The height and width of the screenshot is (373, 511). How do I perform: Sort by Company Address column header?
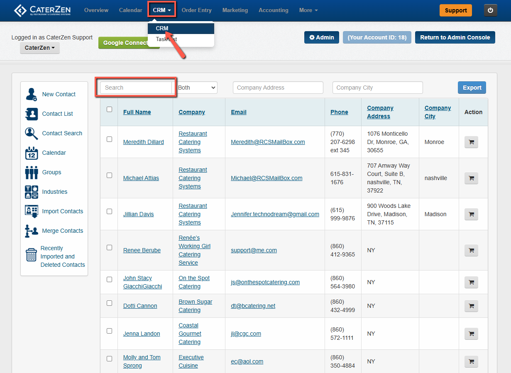pyautogui.click(x=380, y=112)
